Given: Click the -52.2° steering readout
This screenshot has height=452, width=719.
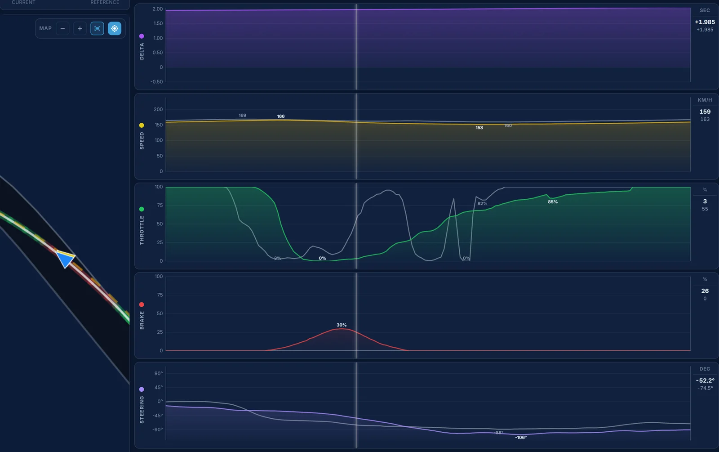Looking at the screenshot, I should point(705,380).
